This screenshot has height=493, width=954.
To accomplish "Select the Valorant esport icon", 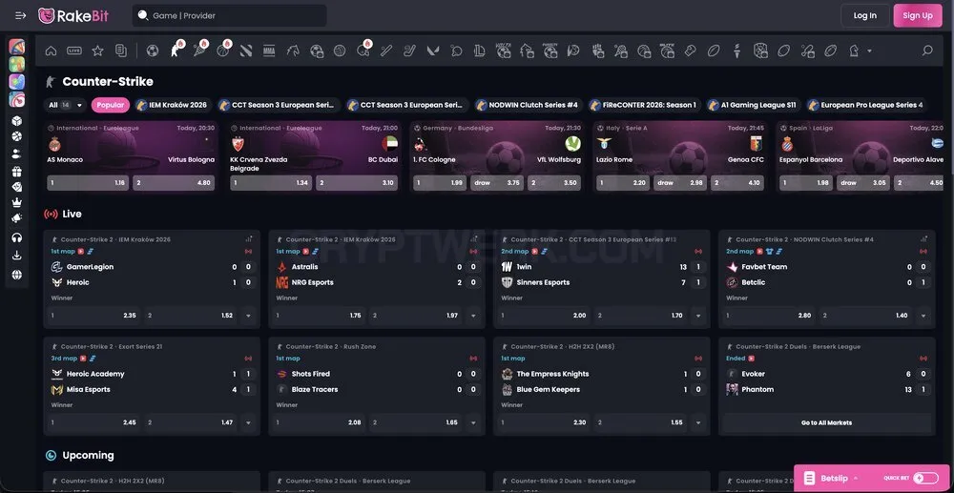I will (433, 51).
